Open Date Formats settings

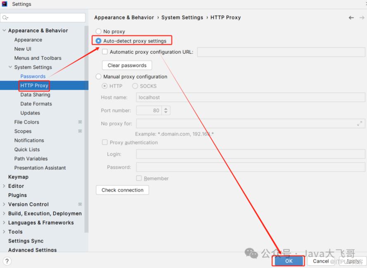tap(36, 103)
